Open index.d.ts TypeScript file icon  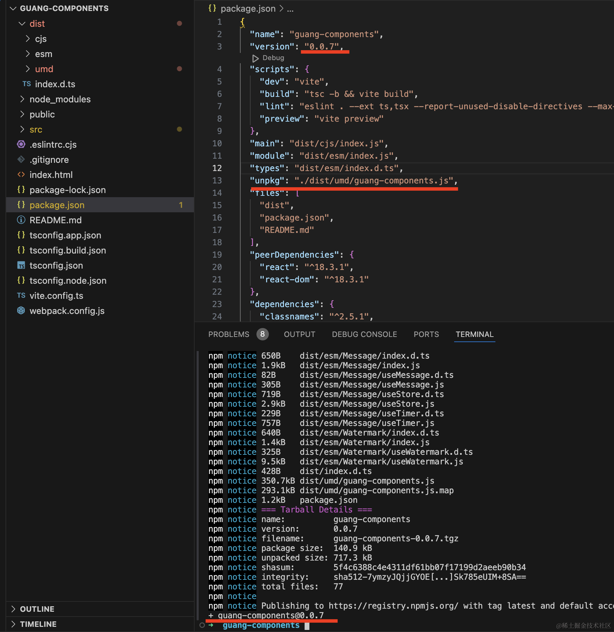(x=26, y=84)
